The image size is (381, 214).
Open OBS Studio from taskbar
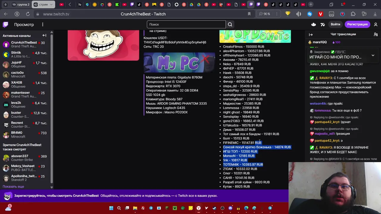222,208
